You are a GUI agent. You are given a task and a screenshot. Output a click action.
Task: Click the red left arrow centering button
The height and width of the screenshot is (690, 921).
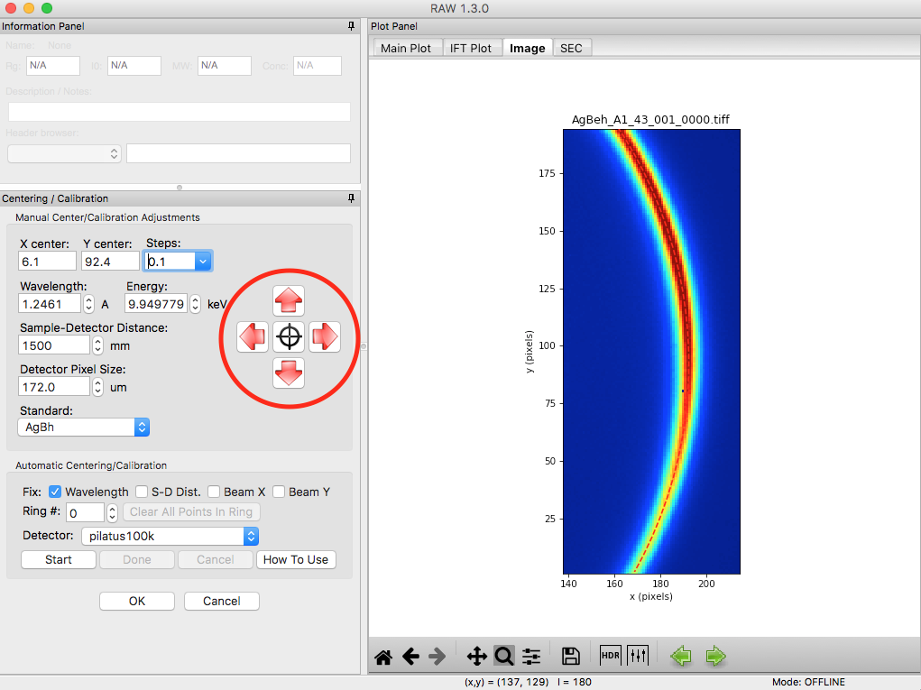[x=253, y=337]
